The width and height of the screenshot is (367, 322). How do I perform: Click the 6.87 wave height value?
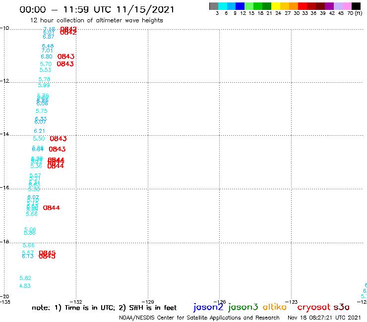pos(49,37)
